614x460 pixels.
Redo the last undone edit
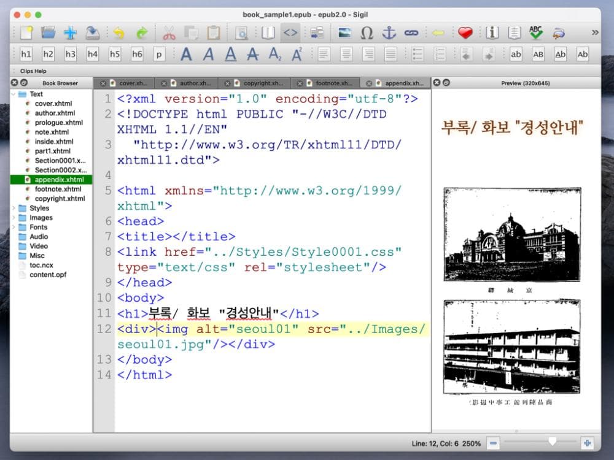(x=142, y=33)
